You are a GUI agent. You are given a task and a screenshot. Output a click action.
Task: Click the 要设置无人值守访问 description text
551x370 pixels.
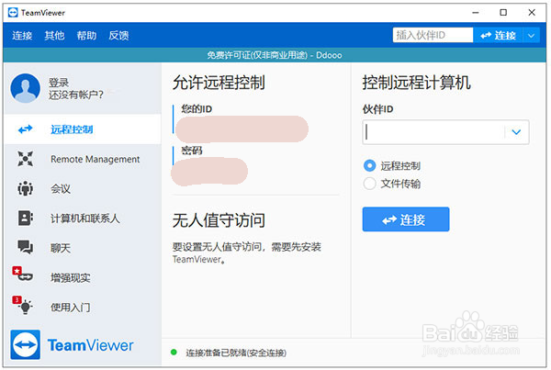(x=247, y=253)
